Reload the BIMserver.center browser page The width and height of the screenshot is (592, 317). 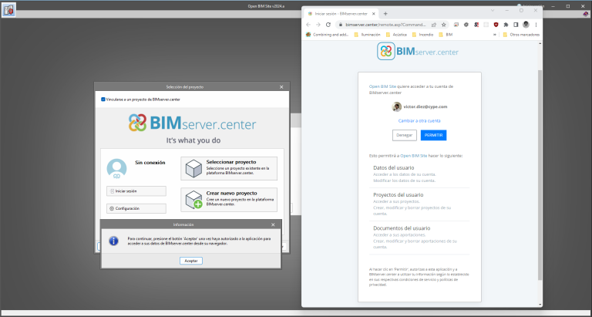[328, 25]
